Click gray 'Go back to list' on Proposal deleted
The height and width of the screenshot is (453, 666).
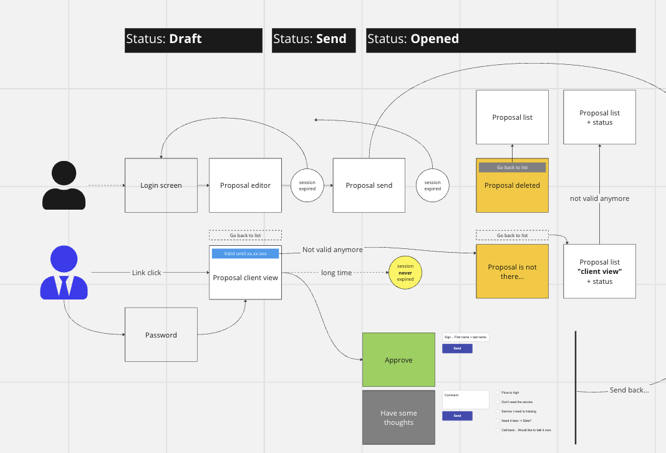click(512, 167)
